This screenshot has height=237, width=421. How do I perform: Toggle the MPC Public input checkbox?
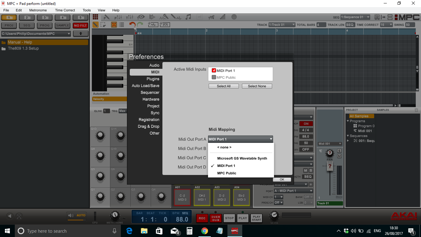pyautogui.click(x=214, y=77)
